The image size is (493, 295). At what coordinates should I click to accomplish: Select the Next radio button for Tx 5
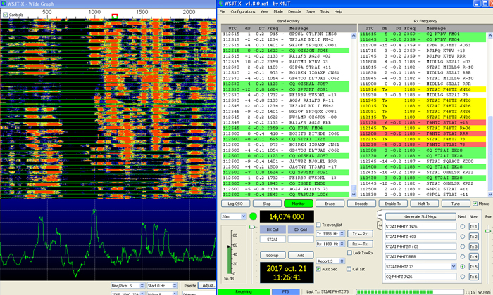point(463,267)
